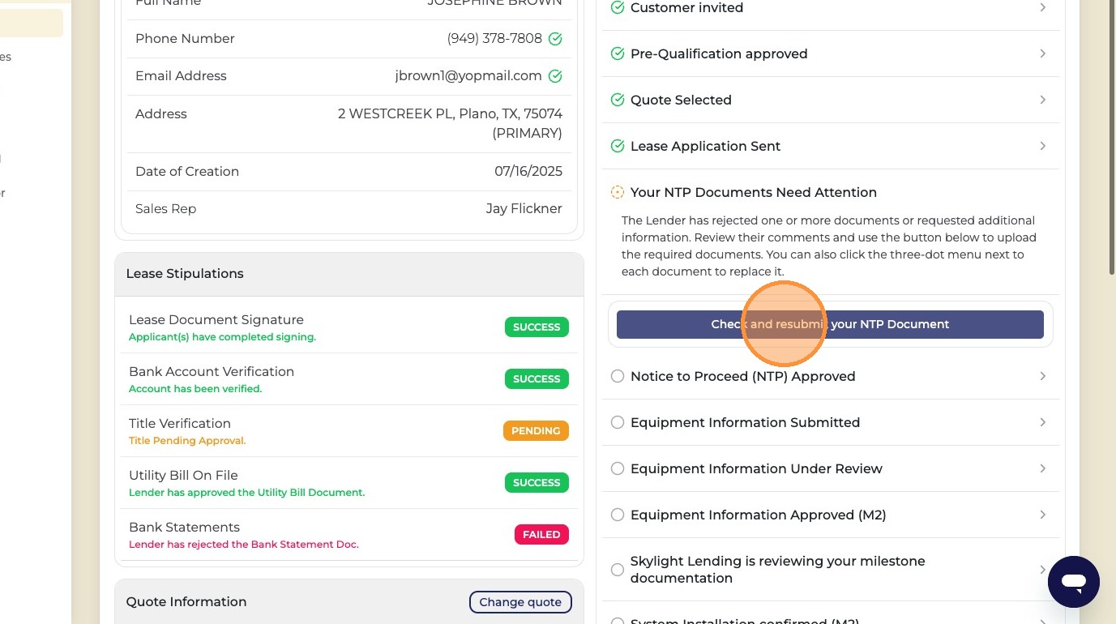Screen dimensions: 1116x624
Task: Click the Skylight Lending review status circle
Action: 618,570
